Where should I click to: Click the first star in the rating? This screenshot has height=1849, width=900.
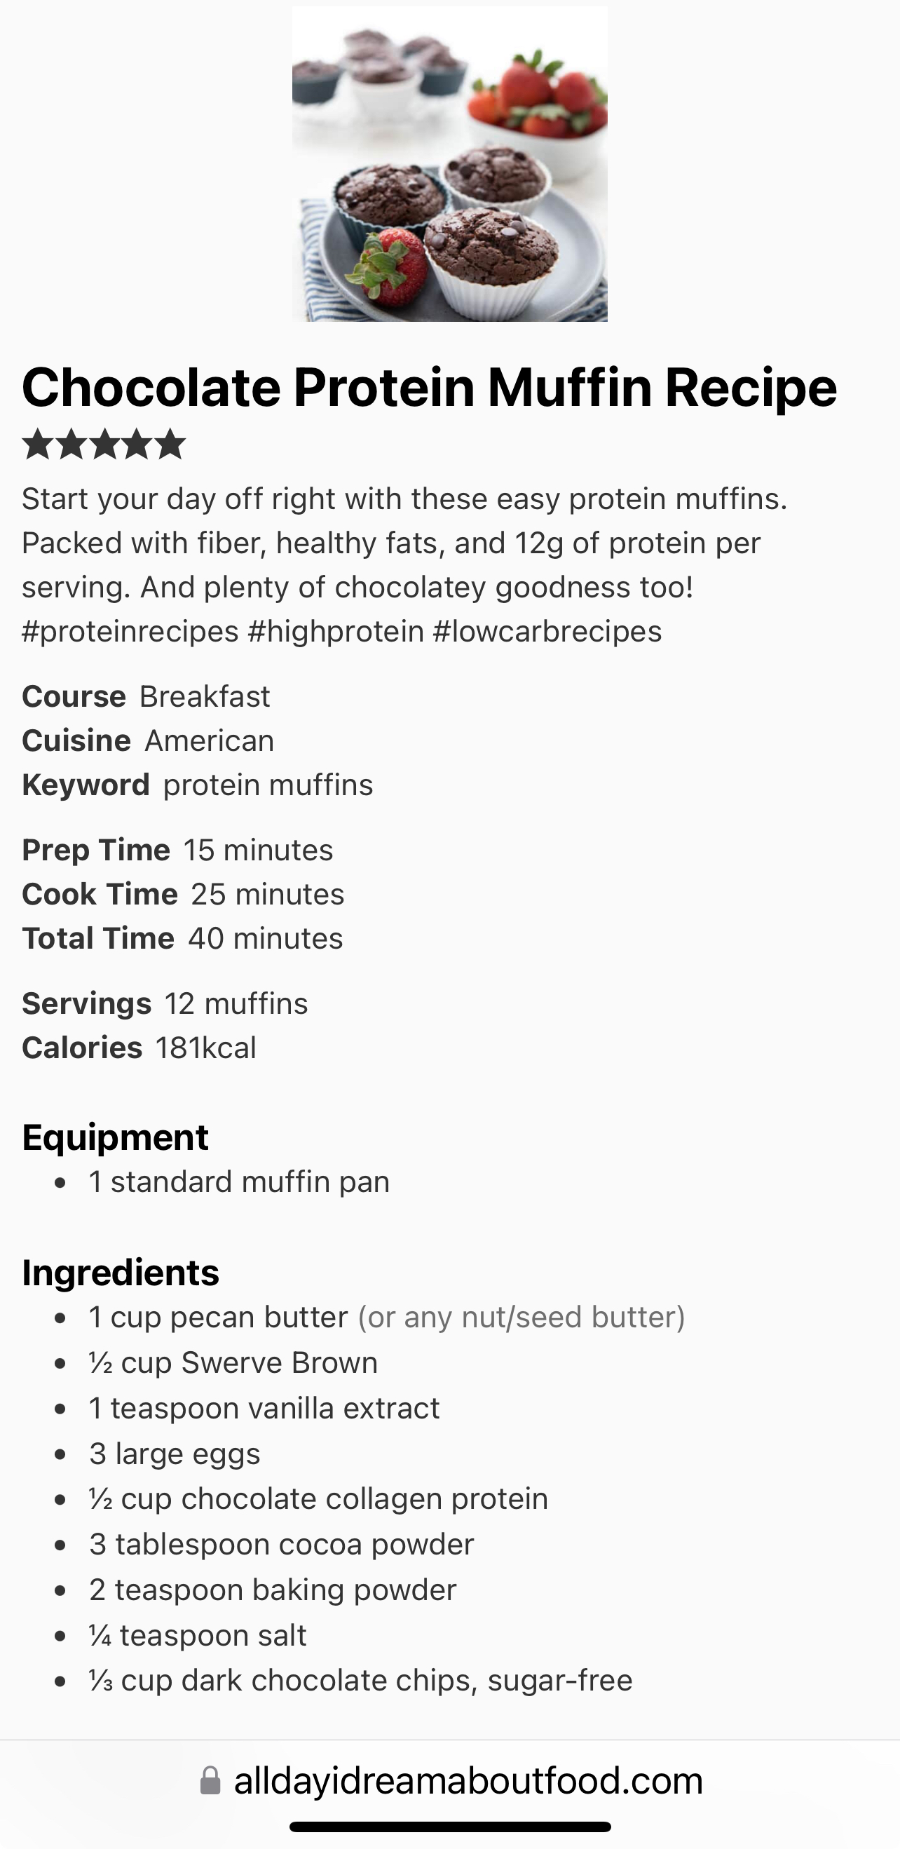pos(37,444)
